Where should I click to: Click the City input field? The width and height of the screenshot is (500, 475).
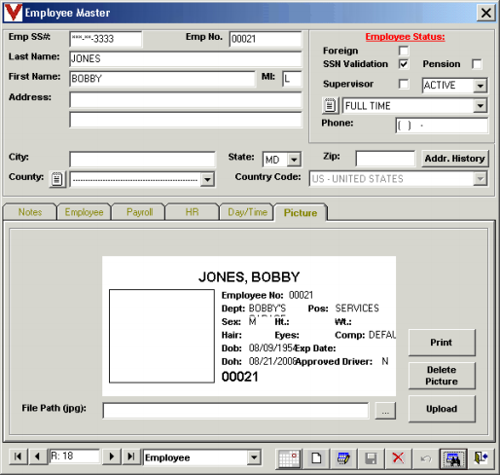click(x=142, y=160)
